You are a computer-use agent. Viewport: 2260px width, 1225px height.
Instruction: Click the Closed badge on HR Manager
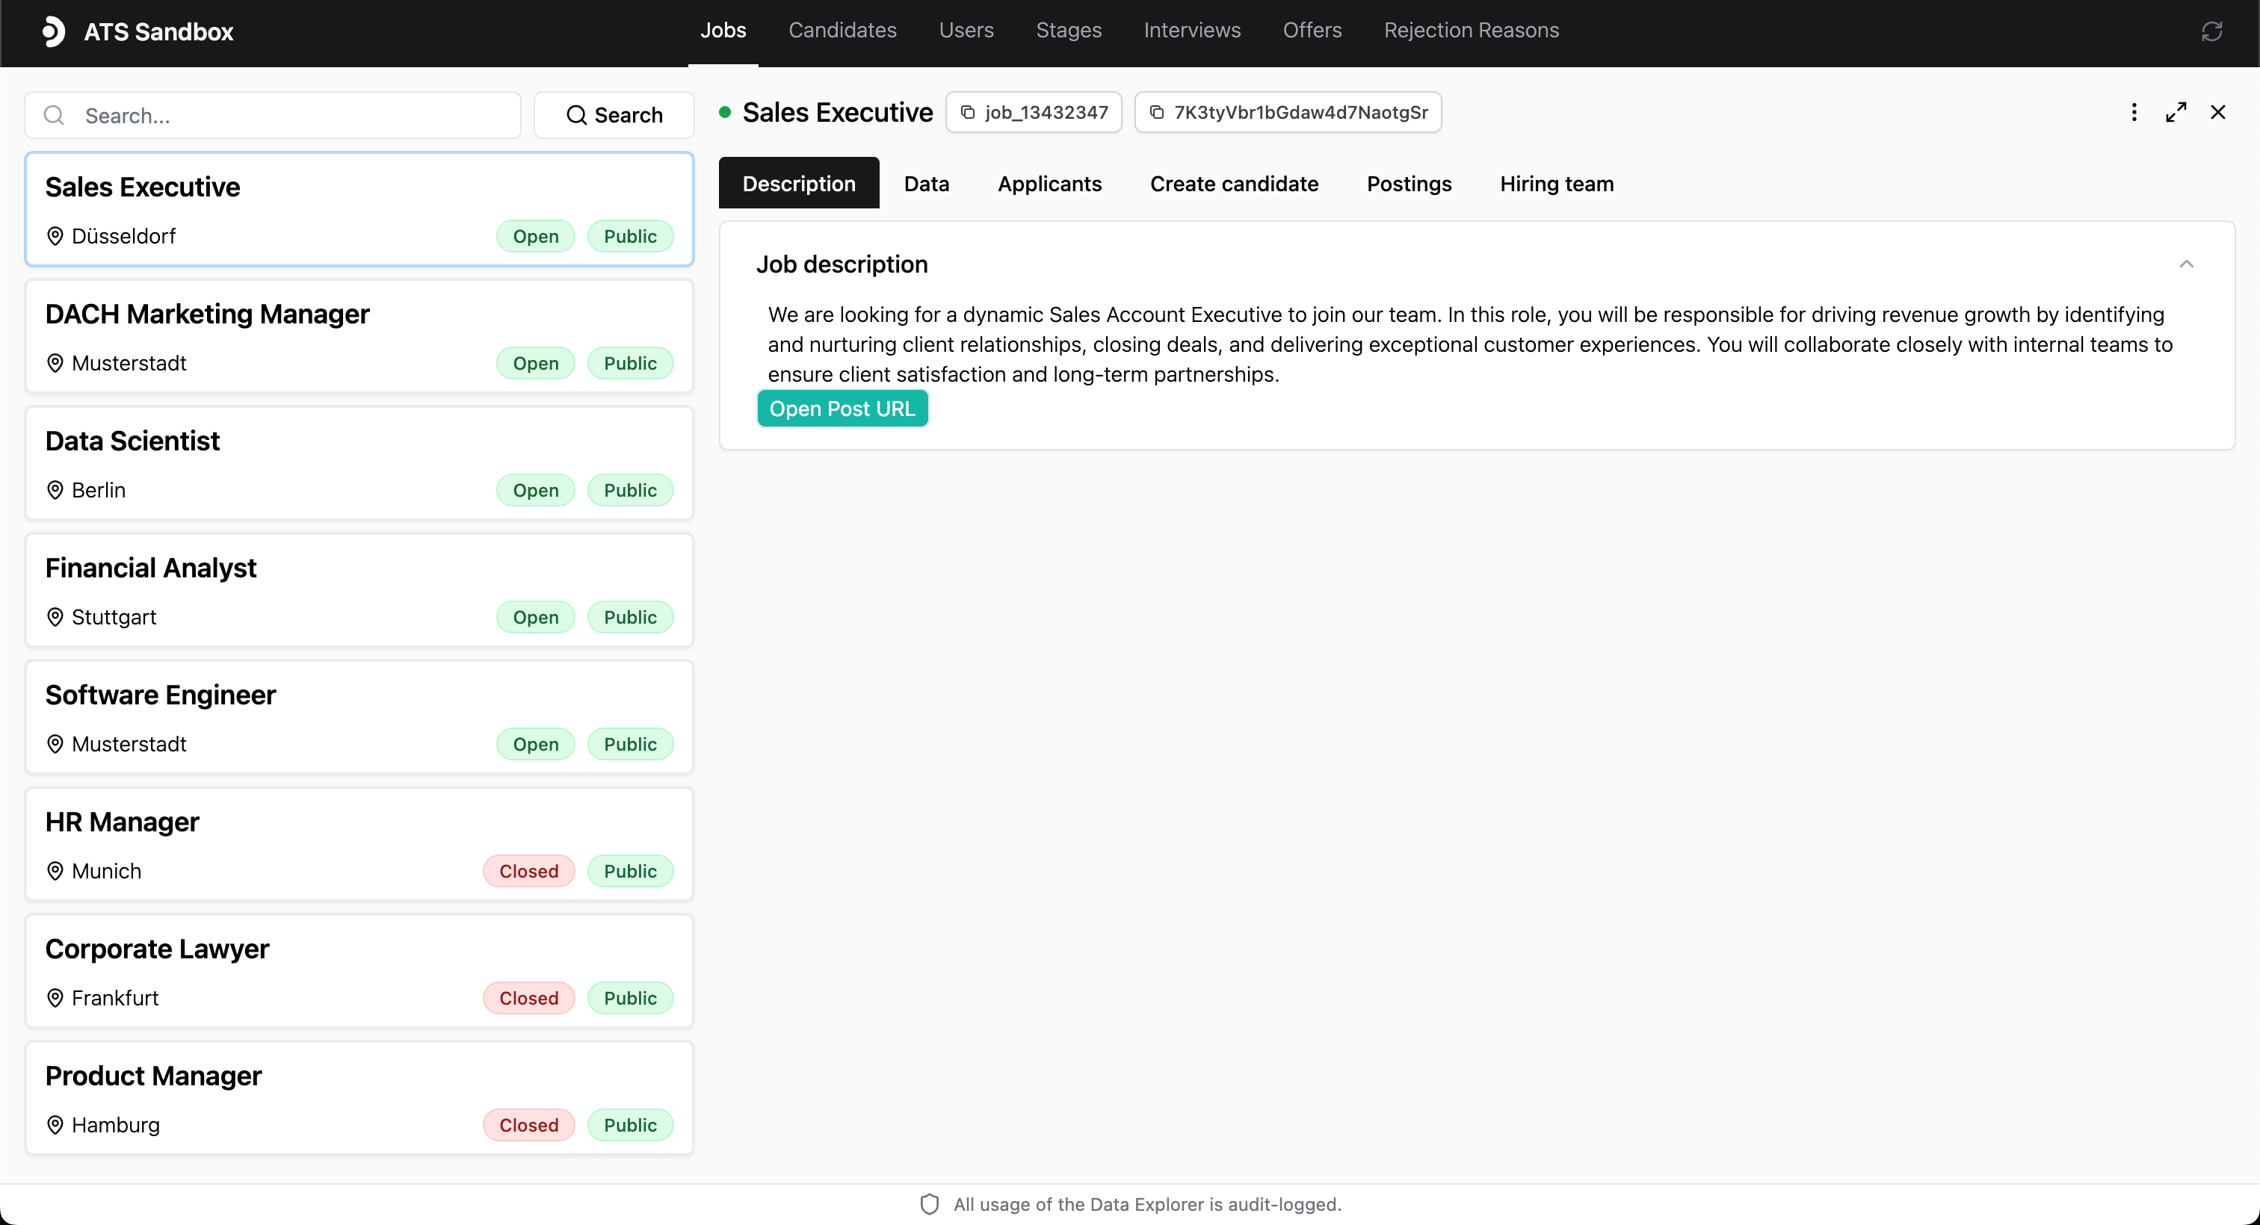[x=529, y=872]
